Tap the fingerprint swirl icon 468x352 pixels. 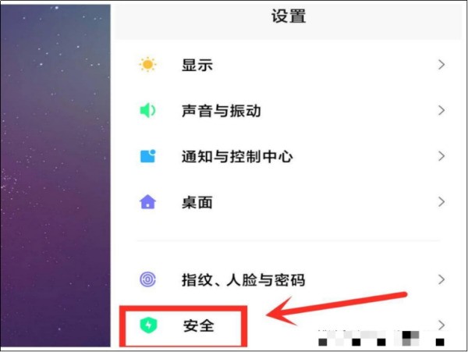(147, 279)
